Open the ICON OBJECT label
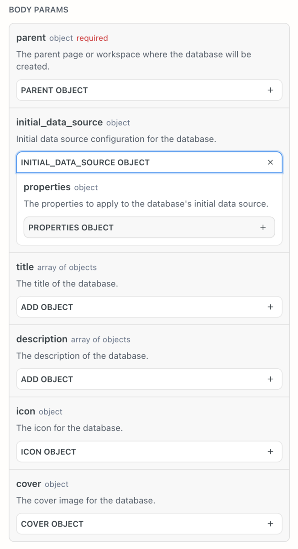The image size is (298, 549). click(48, 452)
